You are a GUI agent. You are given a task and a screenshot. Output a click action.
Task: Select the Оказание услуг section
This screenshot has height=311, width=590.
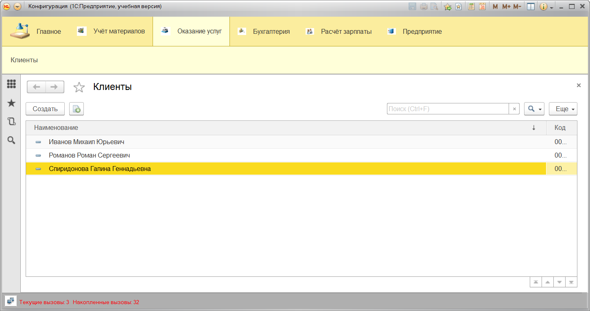tap(191, 31)
